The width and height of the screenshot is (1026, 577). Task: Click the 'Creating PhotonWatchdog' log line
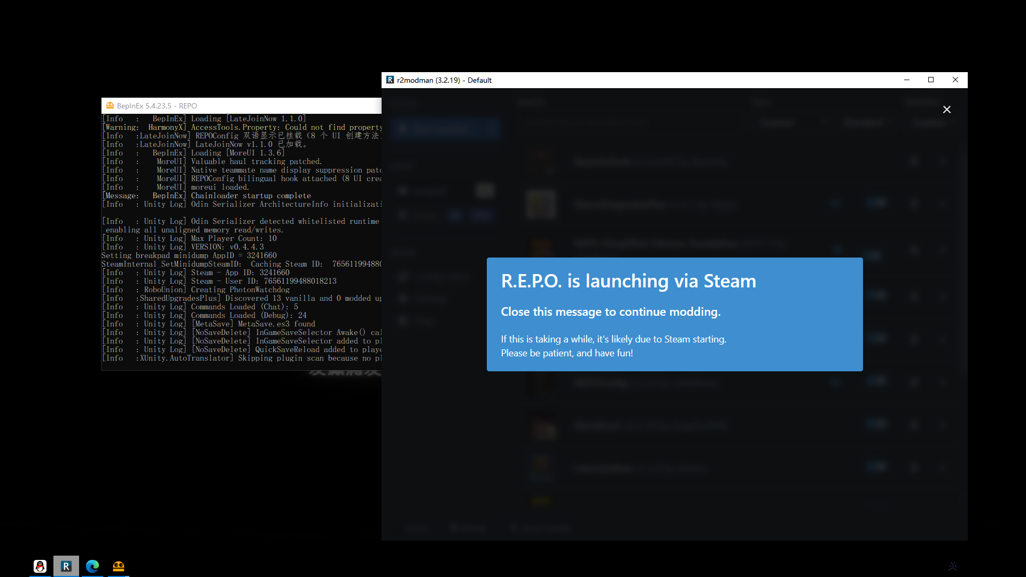(x=196, y=290)
